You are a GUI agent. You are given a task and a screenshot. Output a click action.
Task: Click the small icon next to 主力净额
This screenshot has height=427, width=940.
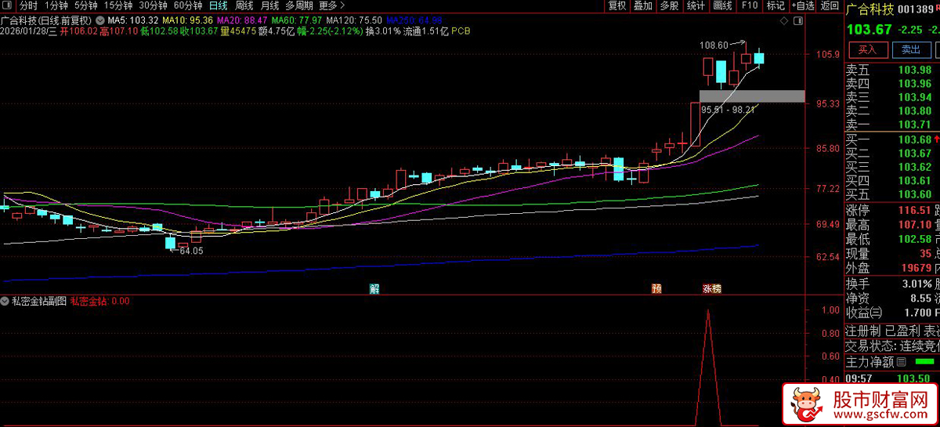click(x=901, y=362)
